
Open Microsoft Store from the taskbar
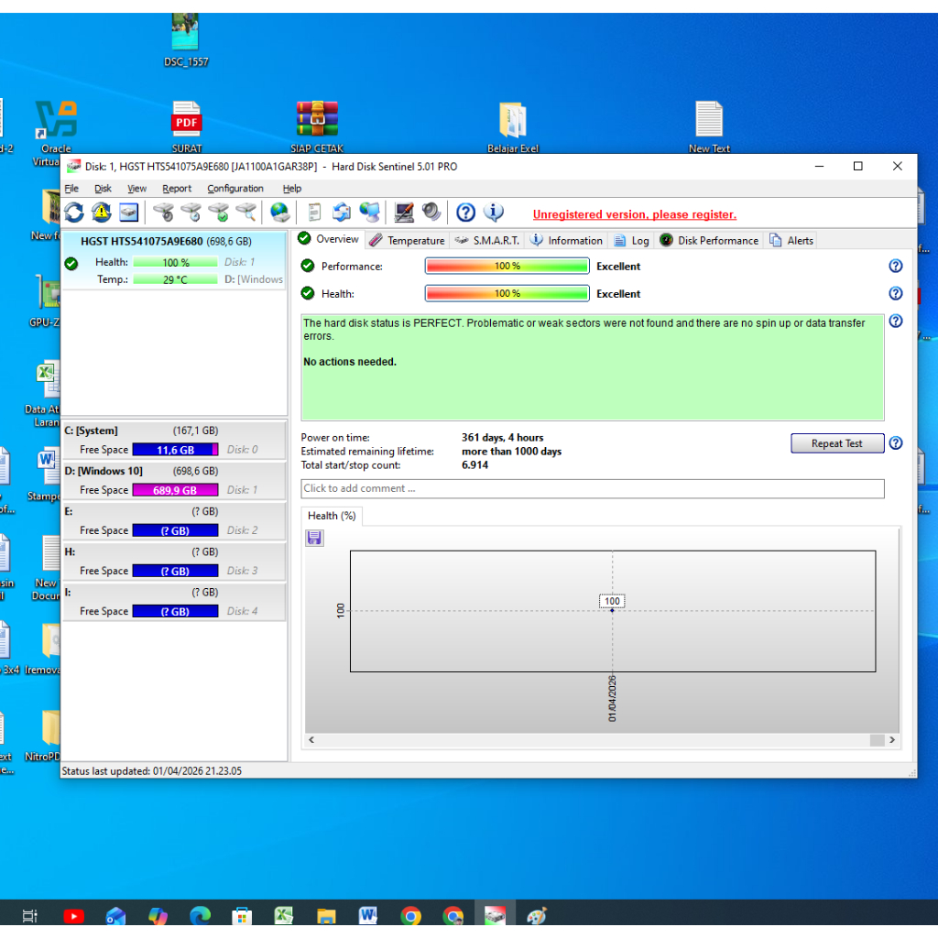point(242,916)
